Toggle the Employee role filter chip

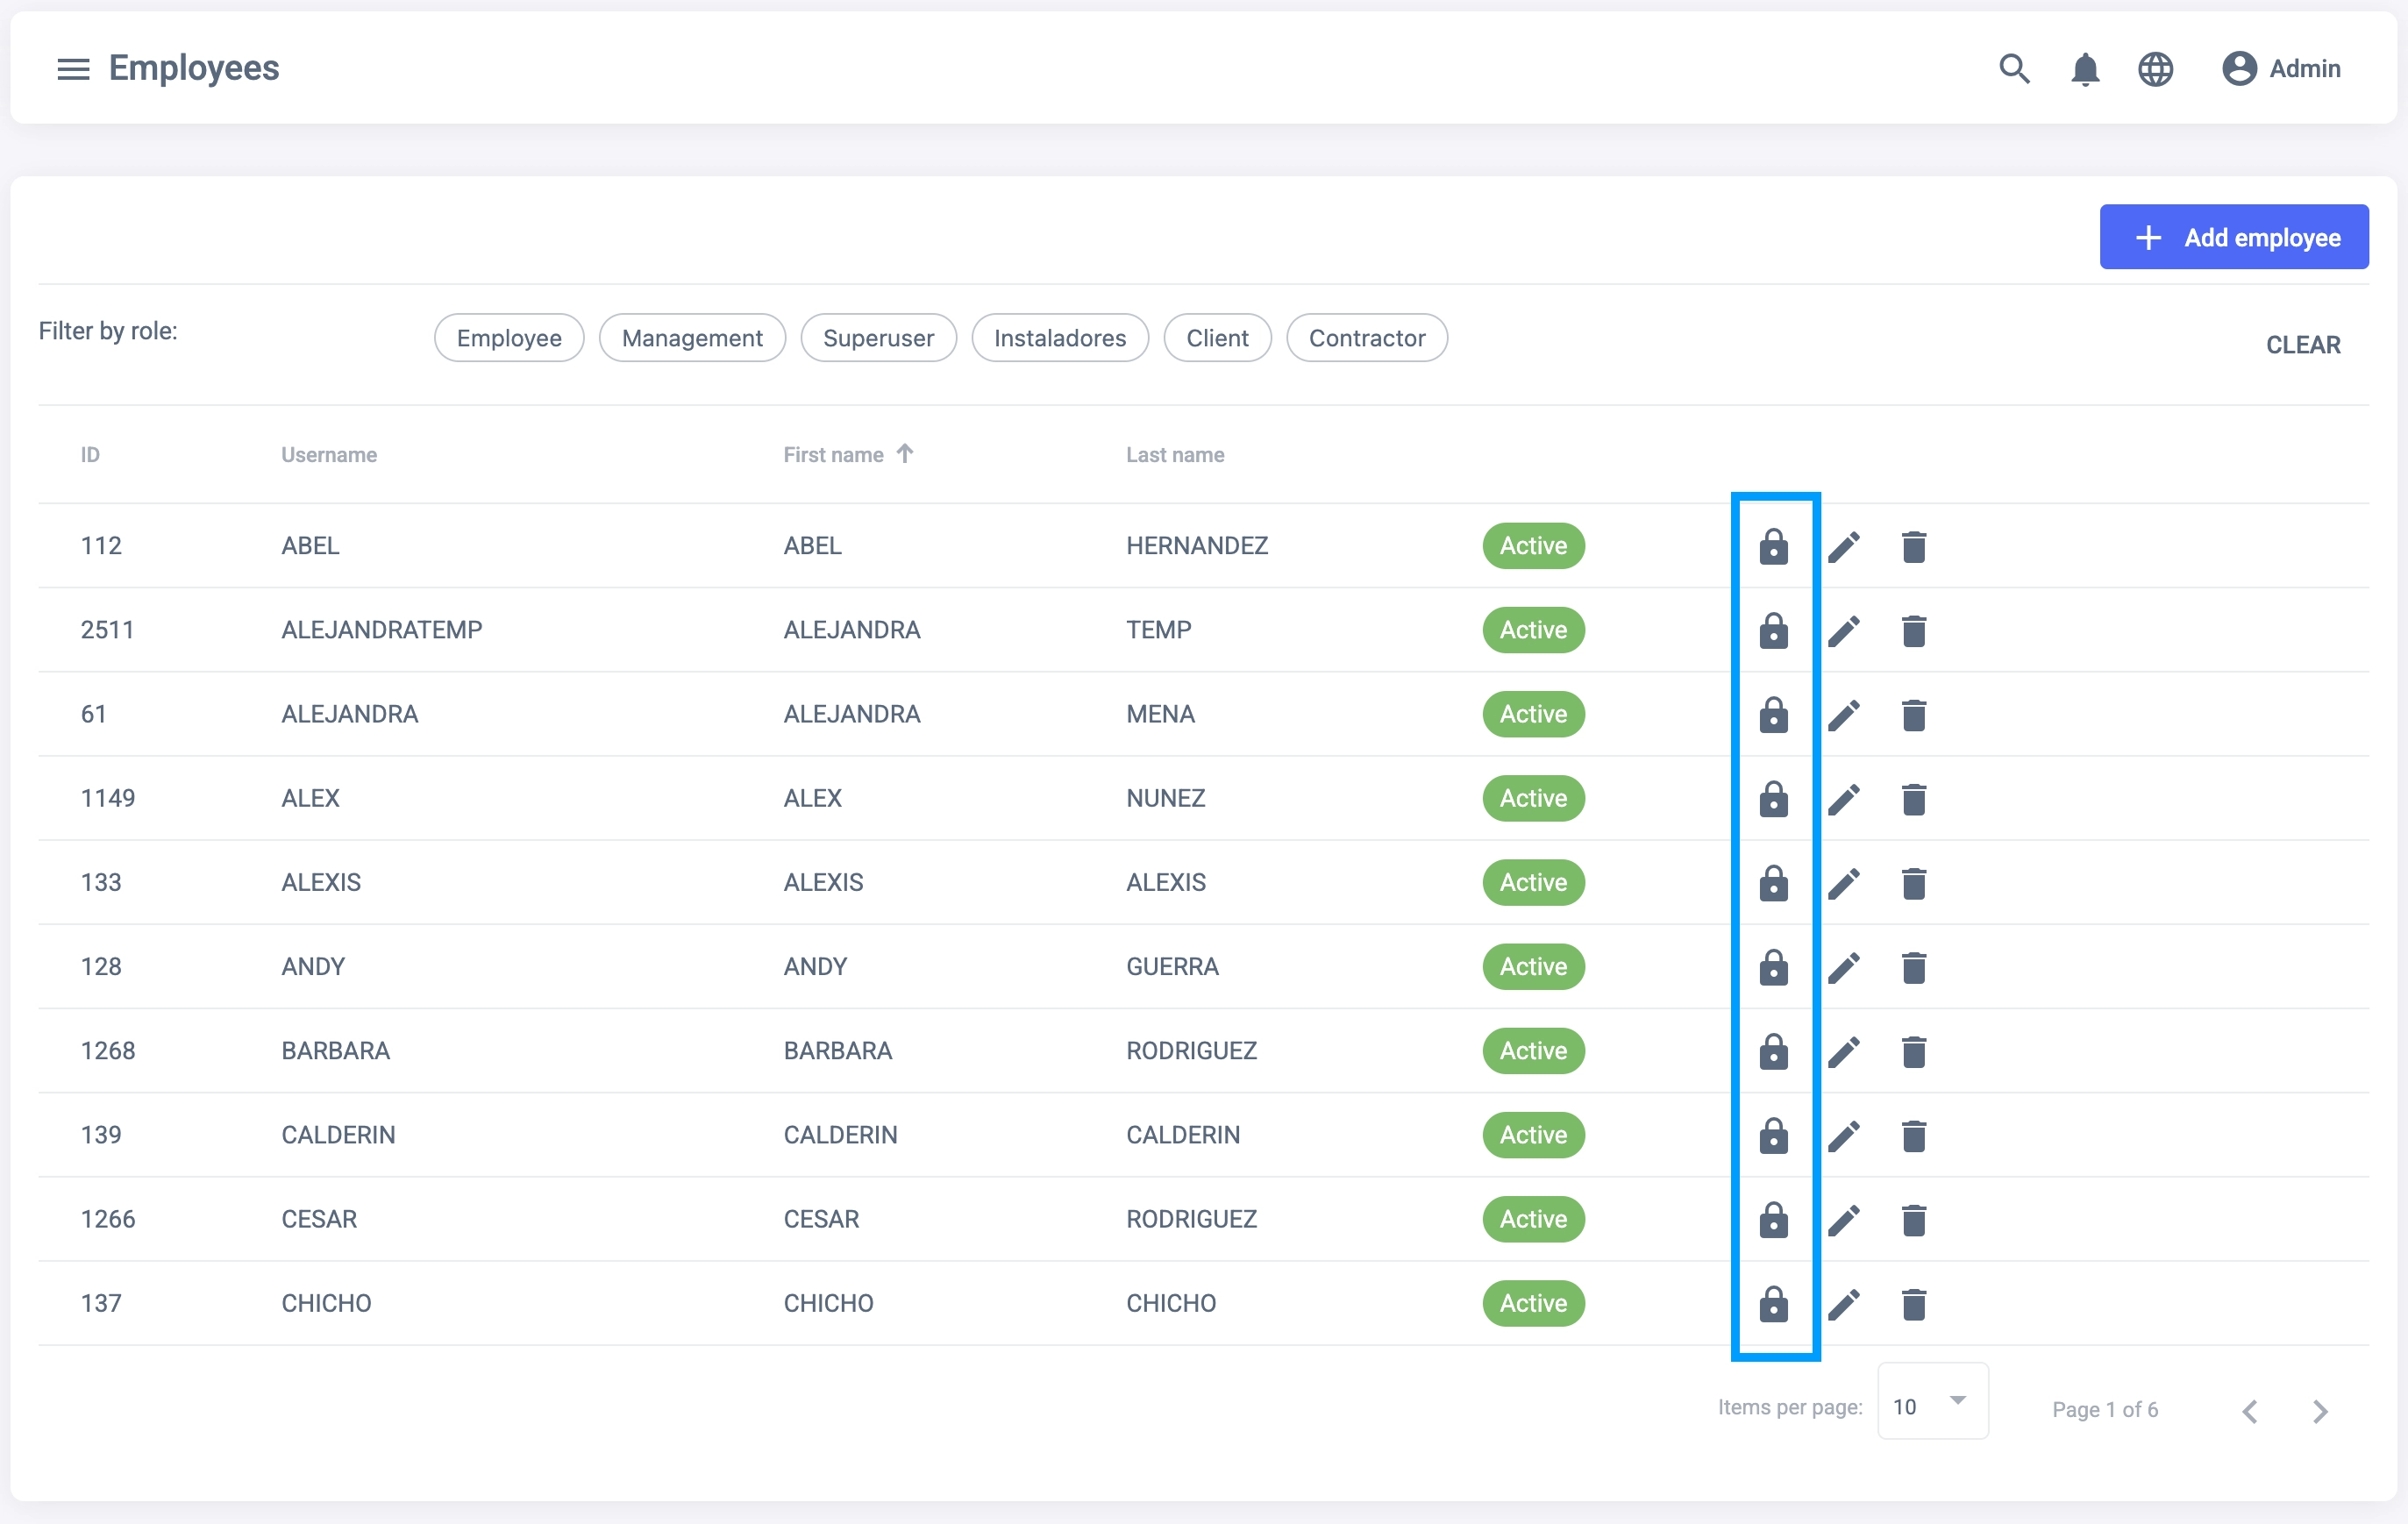point(508,338)
